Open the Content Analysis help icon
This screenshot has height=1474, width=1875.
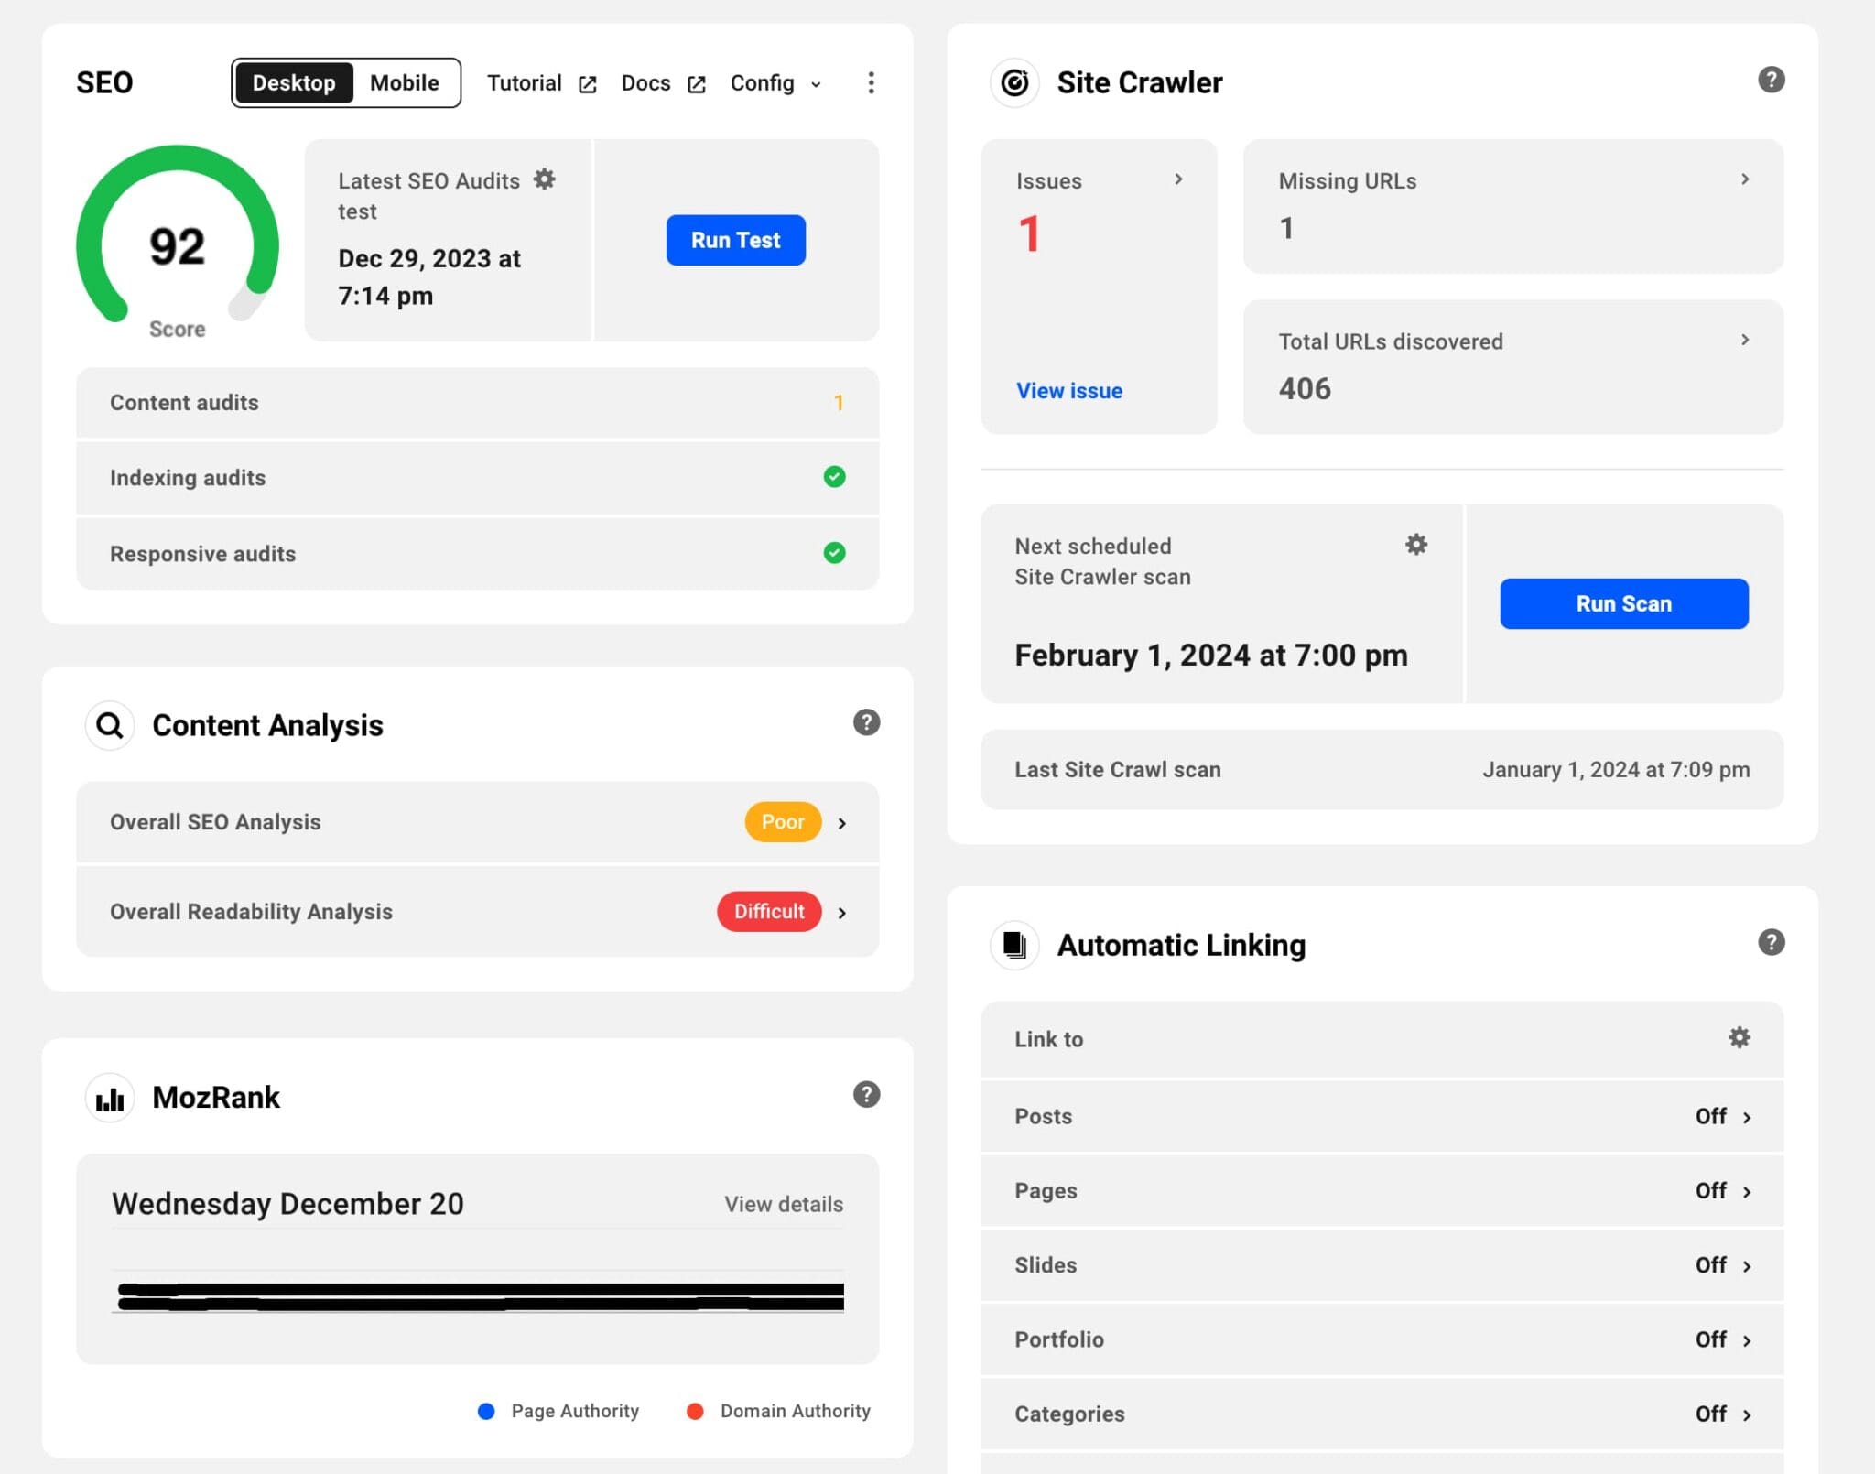point(865,722)
